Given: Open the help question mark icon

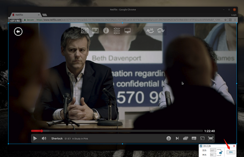Looking at the screenshot, I should click(169, 138).
